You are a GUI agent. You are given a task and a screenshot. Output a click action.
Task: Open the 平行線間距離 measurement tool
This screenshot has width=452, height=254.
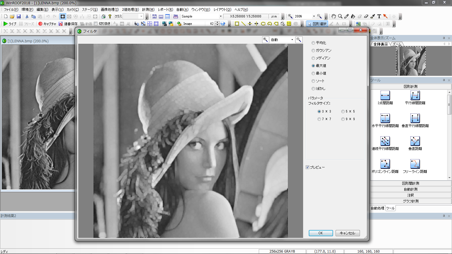(x=415, y=98)
